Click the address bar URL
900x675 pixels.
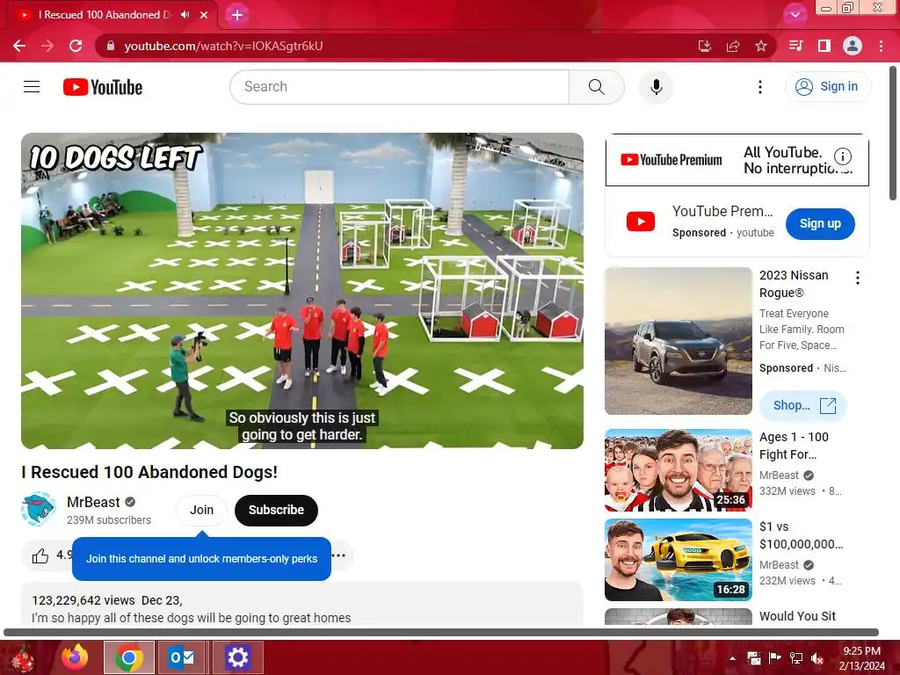pos(223,46)
